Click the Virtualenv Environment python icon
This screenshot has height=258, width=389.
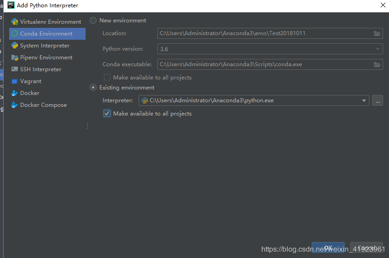(x=15, y=22)
